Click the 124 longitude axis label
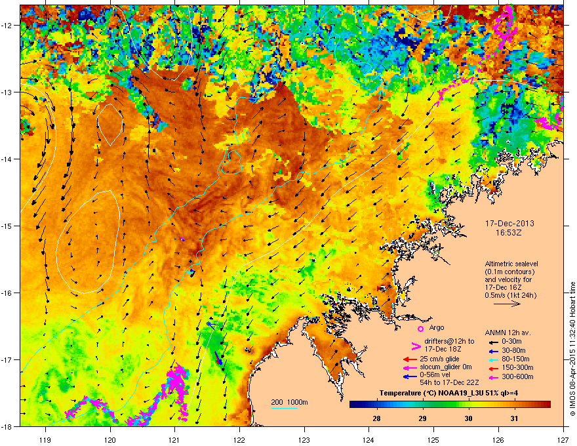Screen dimensions: 577x446 368,440
